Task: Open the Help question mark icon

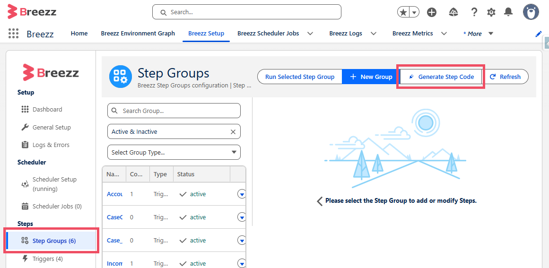Action: (474, 12)
